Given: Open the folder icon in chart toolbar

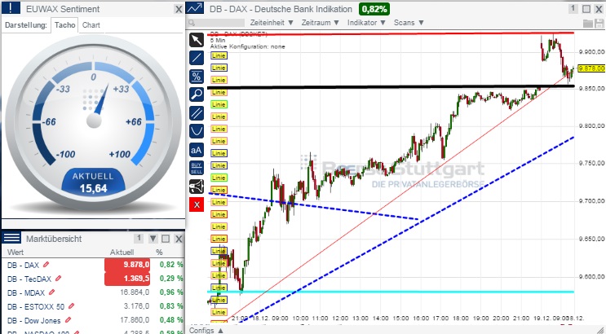Looking at the screenshot, I should [x=587, y=23].
